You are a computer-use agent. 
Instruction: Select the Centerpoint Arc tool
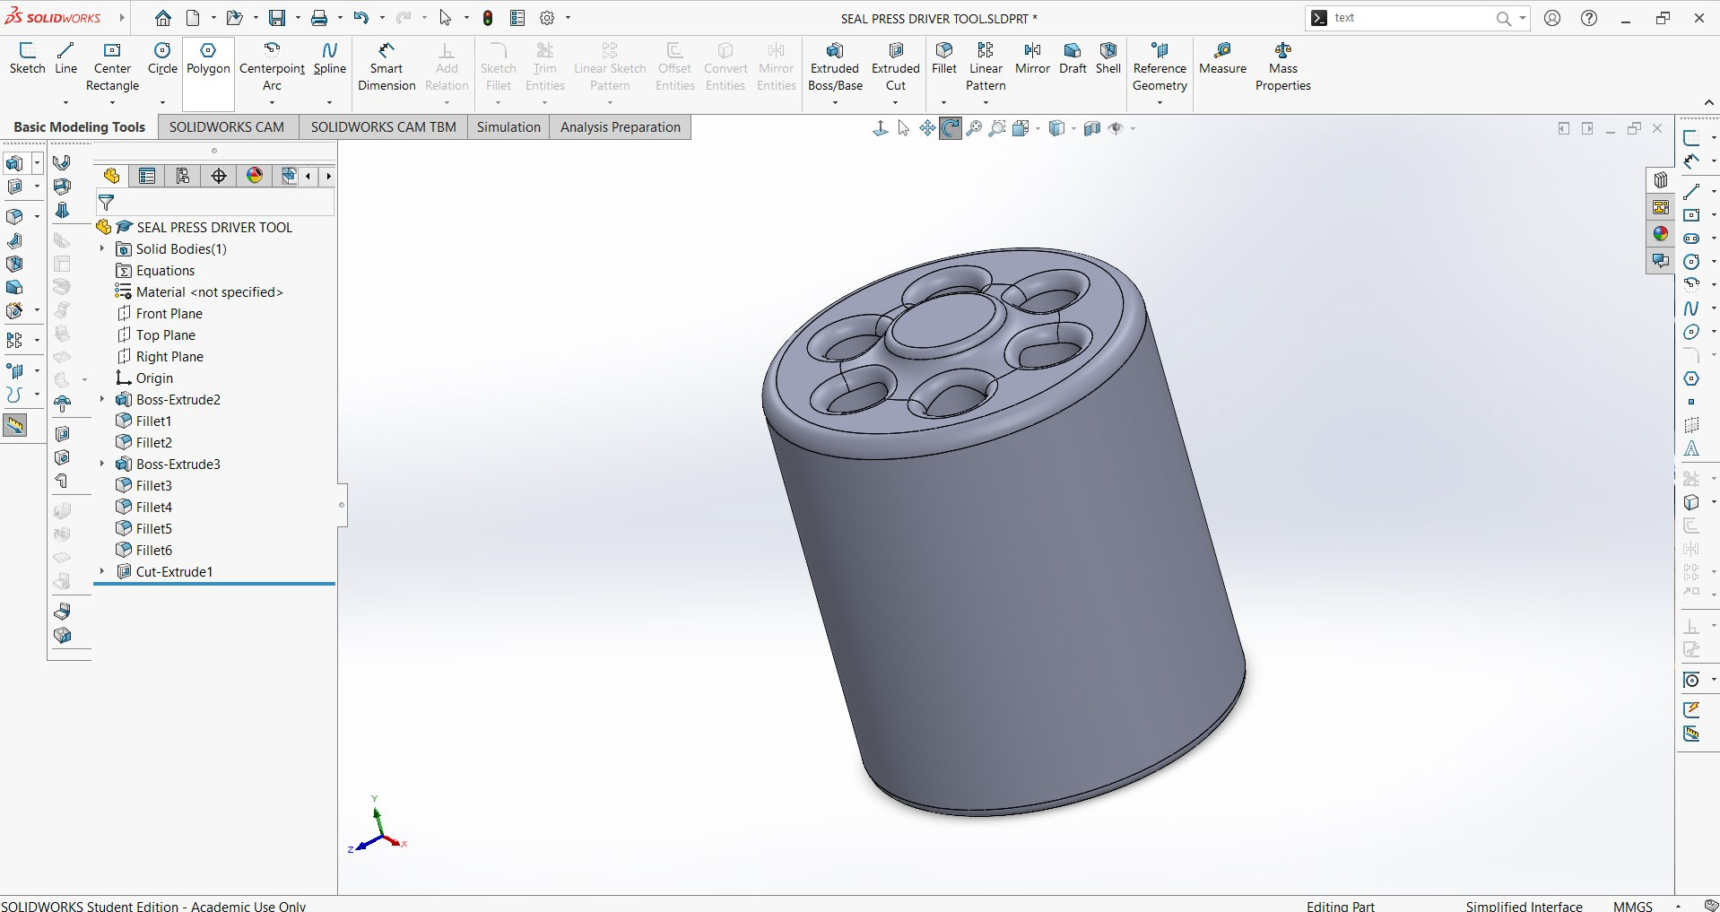tap(272, 67)
